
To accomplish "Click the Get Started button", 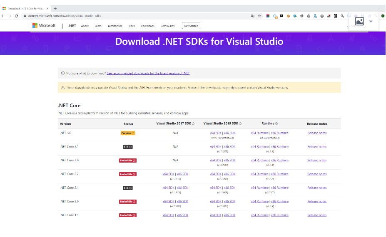I will point(191,26).
